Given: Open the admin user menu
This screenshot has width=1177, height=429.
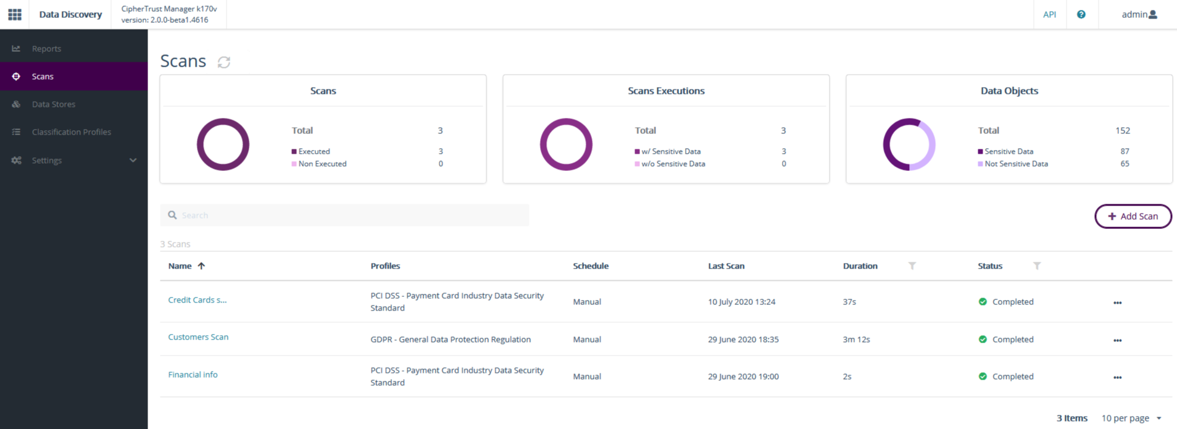Looking at the screenshot, I should click(1139, 14).
